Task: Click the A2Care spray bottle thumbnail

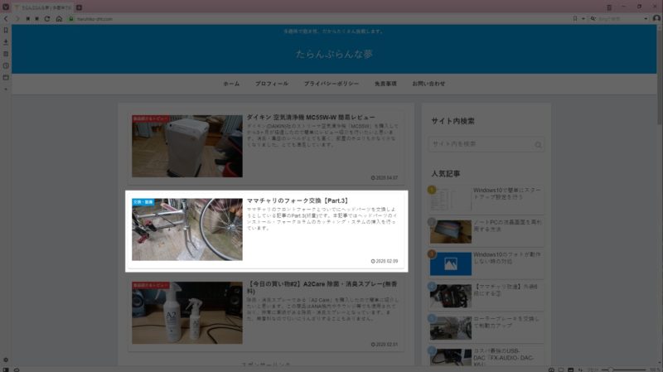Action: (x=187, y=313)
